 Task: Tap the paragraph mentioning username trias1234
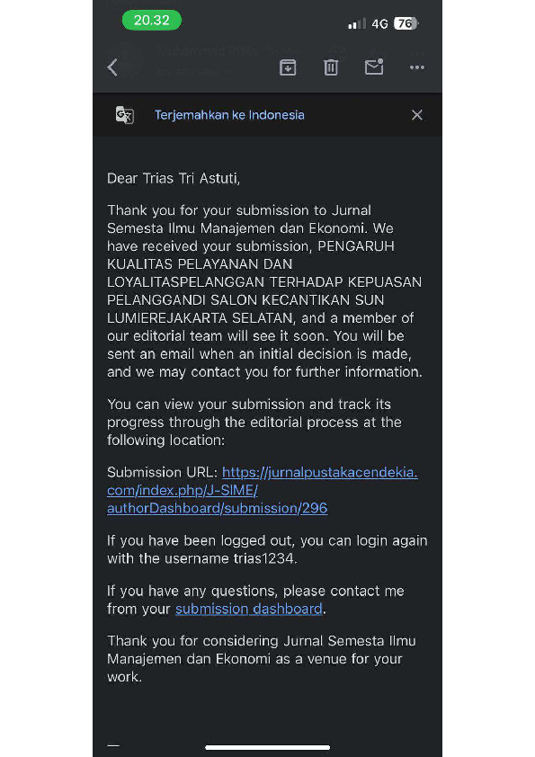[267, 549]
